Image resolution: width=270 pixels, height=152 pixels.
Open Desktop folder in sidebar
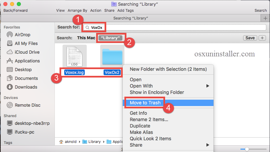click(x=19, y=69)
